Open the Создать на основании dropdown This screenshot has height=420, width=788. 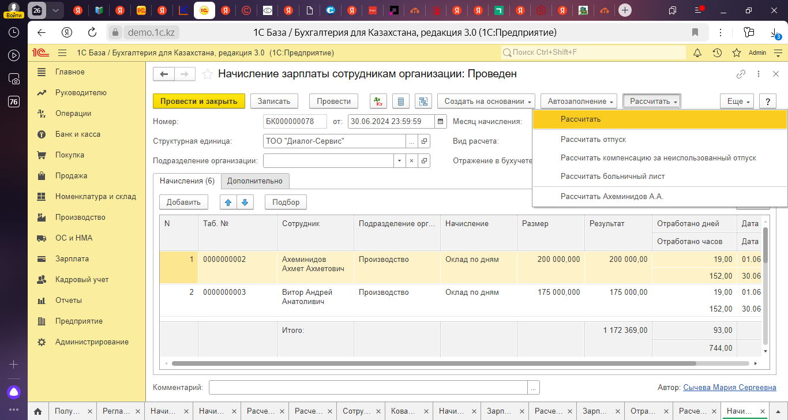point(486,101)
